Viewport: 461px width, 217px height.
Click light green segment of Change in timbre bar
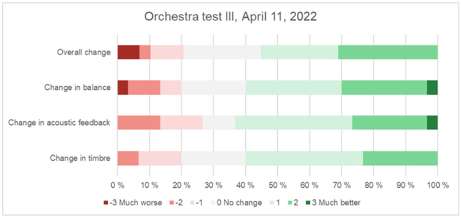coord(304,158)
